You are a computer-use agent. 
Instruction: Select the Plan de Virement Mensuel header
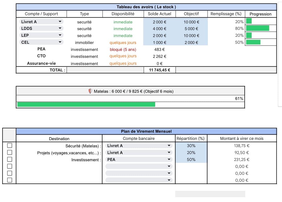146,131
